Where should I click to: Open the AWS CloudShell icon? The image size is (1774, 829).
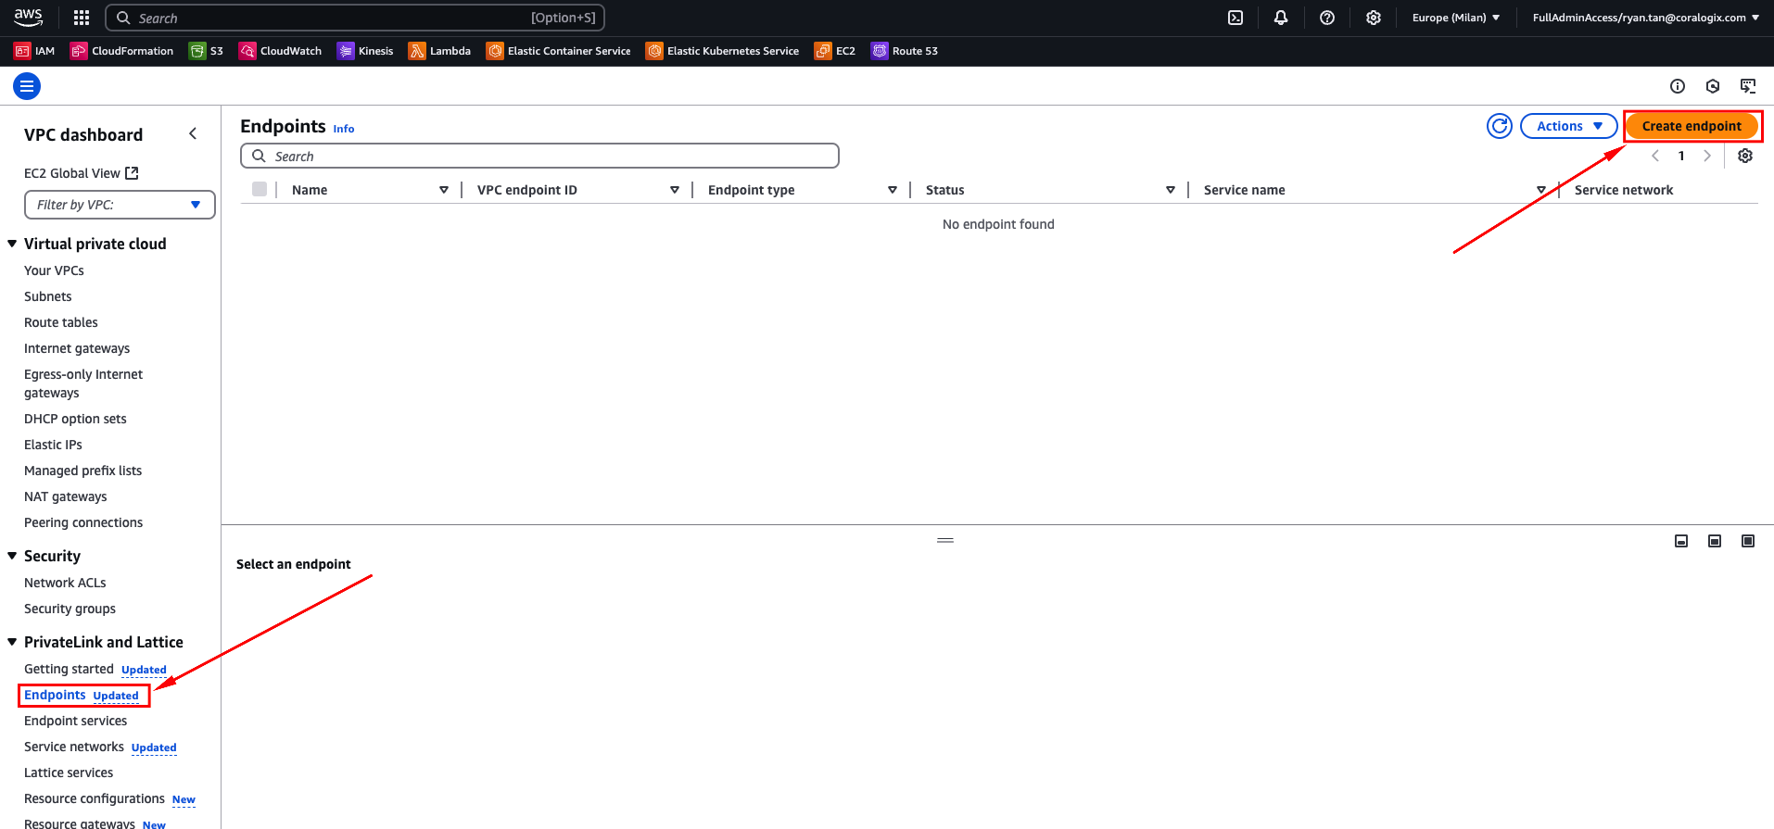pos(1235,18)
